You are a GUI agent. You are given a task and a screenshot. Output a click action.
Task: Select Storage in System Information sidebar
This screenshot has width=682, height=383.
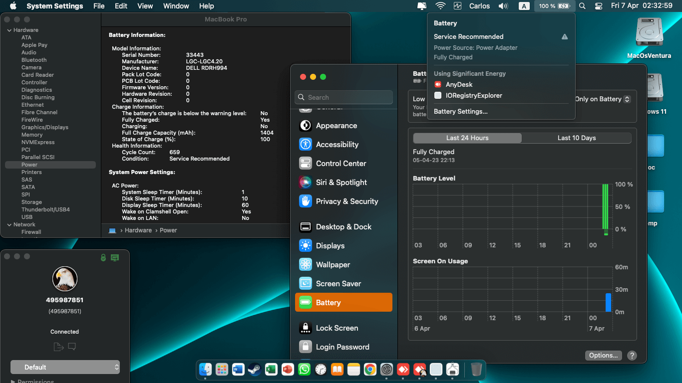tap(31, 202)
